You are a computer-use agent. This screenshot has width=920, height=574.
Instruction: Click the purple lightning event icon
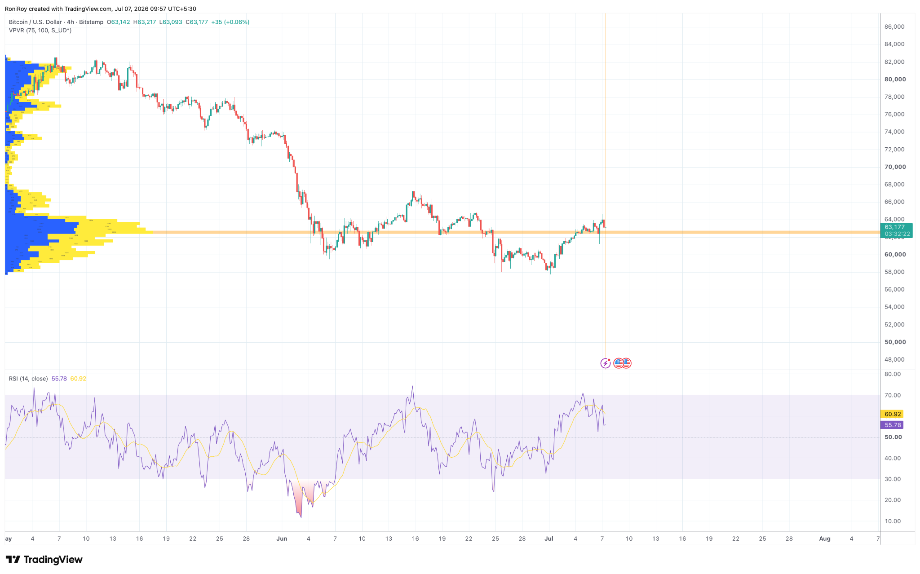click(x=606, y=363)
